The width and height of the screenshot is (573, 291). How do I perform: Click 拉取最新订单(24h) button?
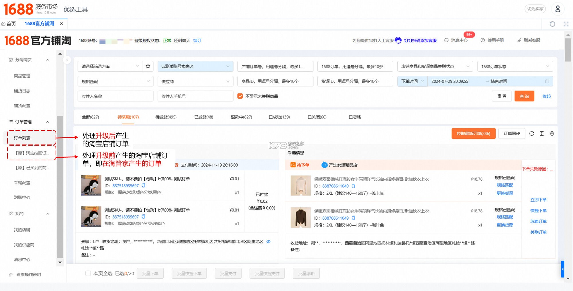(x=473, y=133)
